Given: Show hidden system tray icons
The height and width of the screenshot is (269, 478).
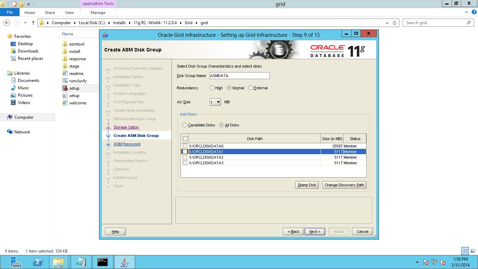Looking at the screenshot, I should point(417,262).
